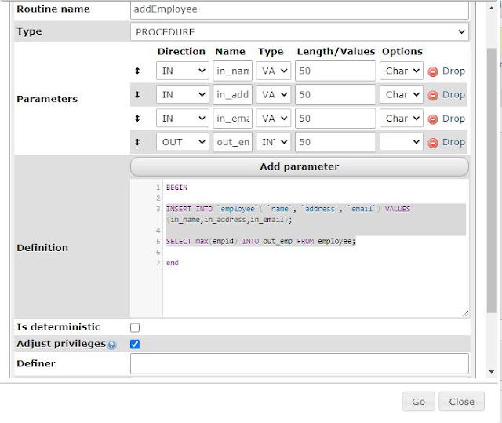Open the OUT direction dropdown
This screenshot has height=423, width=502.
point(183,142)
